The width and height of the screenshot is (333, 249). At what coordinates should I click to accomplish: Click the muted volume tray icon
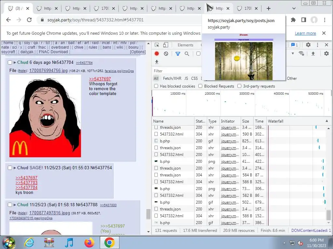300,243
